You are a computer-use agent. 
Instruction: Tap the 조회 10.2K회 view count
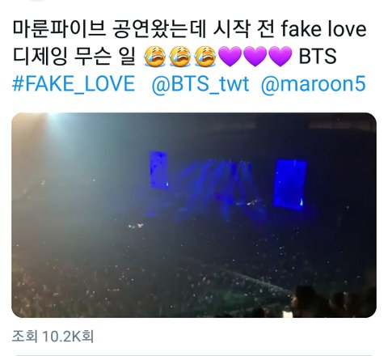(x=53, y=337)
